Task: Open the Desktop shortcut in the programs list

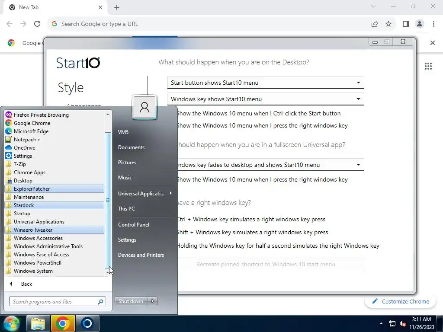Action: 54,180
